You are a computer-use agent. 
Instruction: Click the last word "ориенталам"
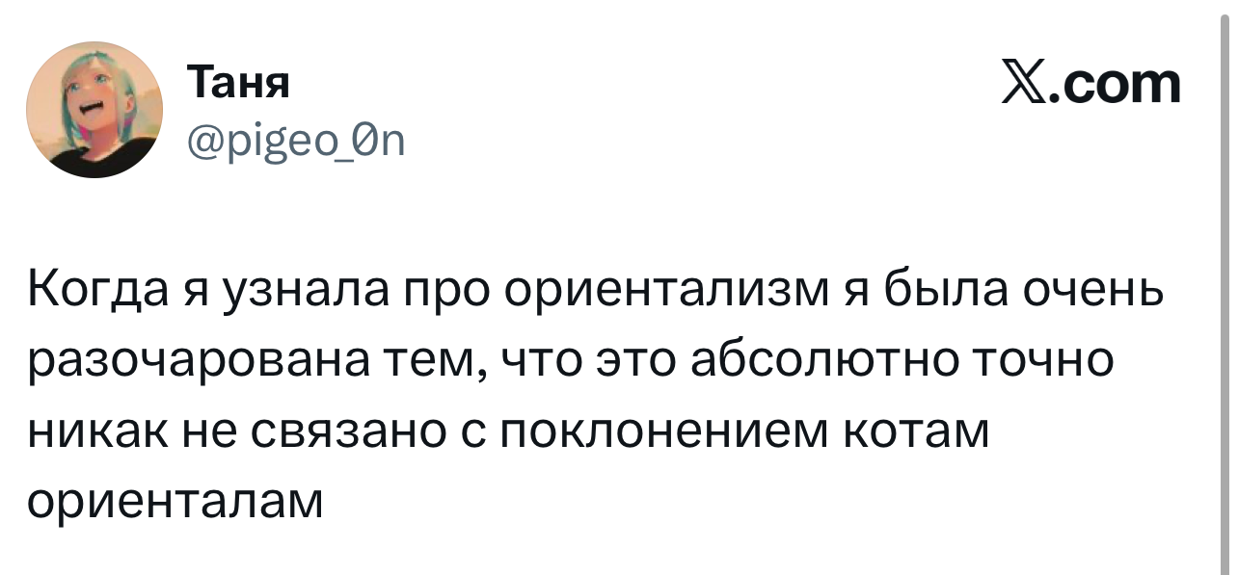point(175,502)
